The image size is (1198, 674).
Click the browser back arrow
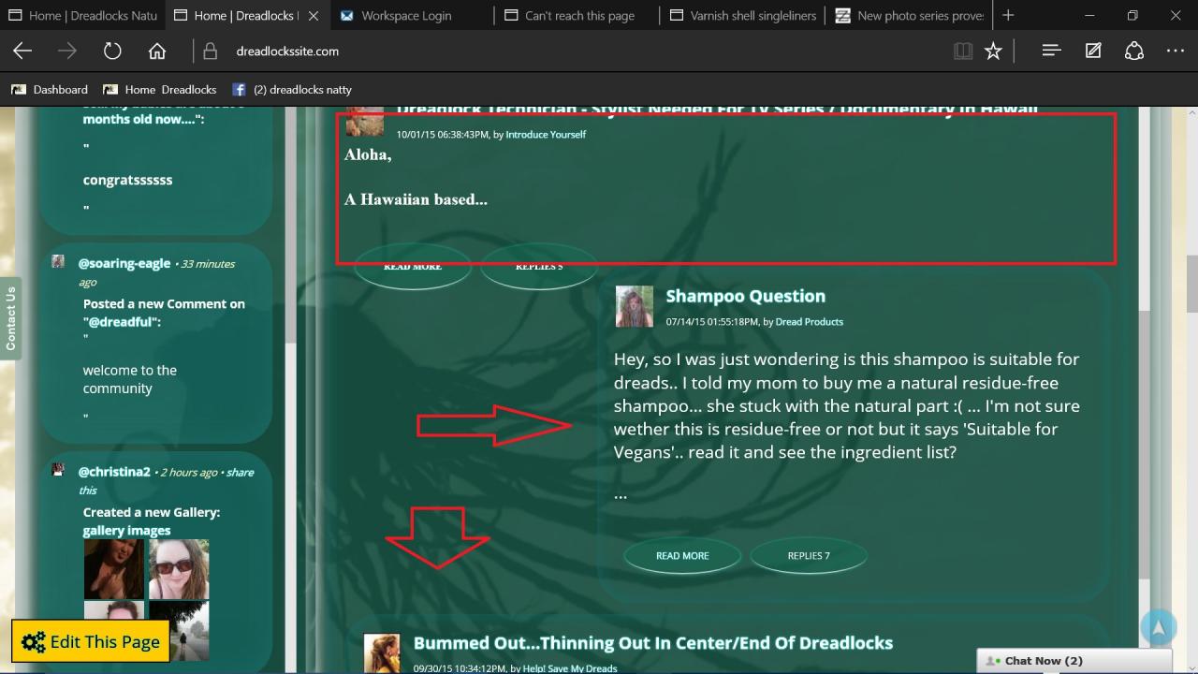pos(22,51)
